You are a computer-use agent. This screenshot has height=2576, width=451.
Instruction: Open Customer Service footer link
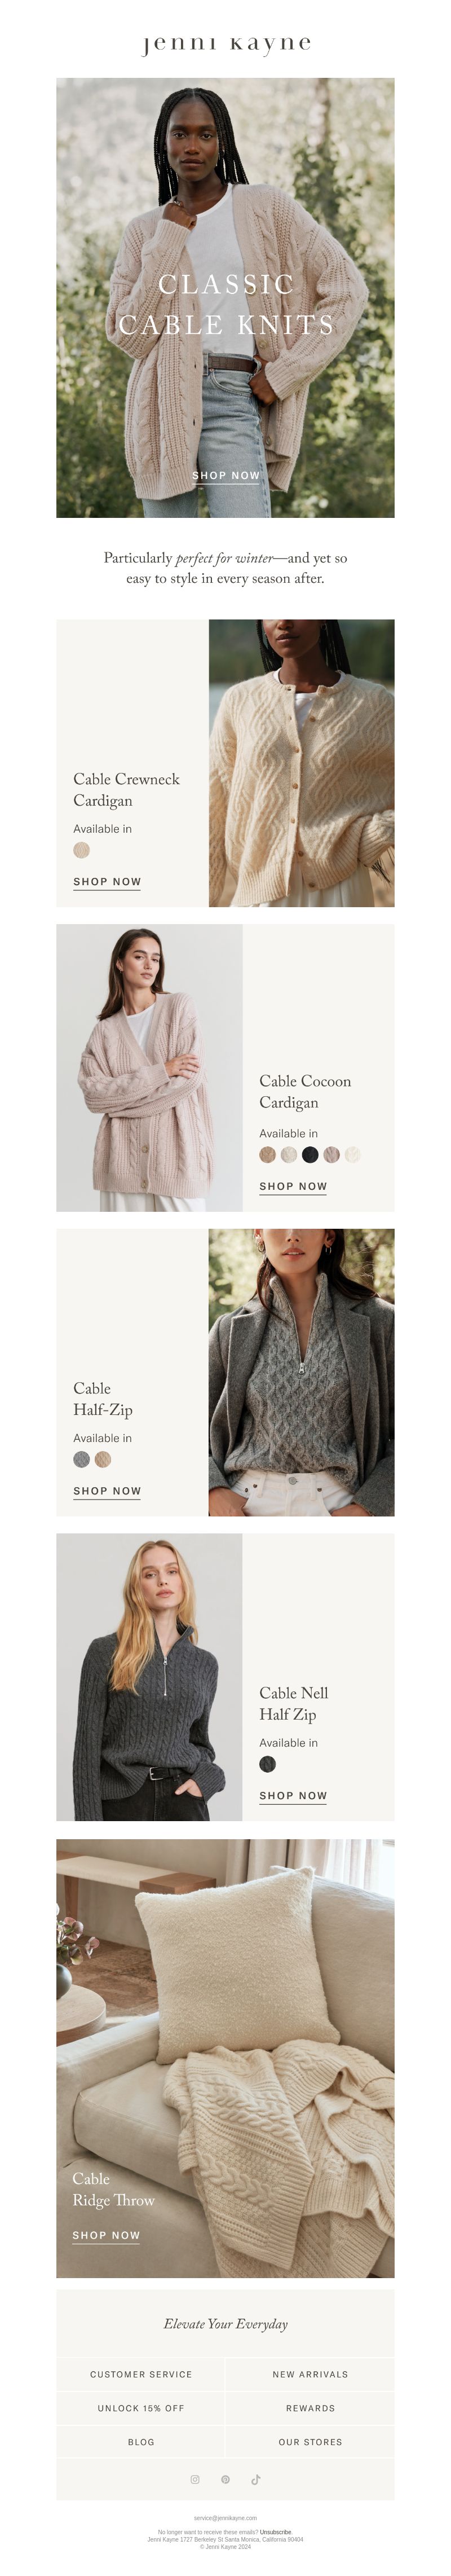[141, 2374]
